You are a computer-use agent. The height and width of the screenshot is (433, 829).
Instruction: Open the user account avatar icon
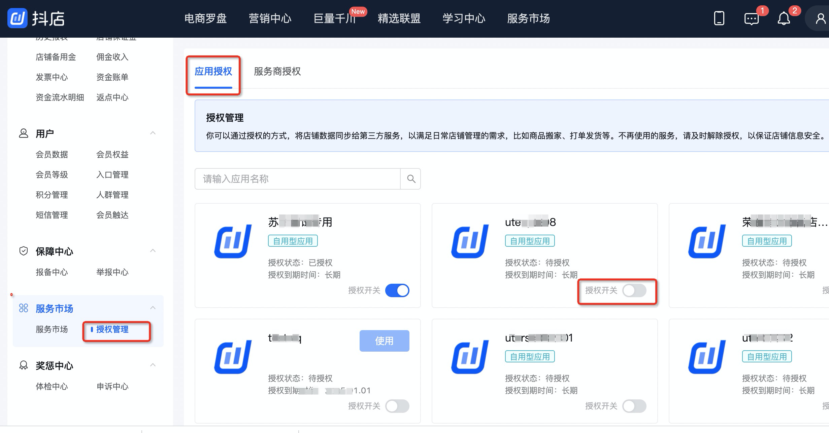coord(821,18)
